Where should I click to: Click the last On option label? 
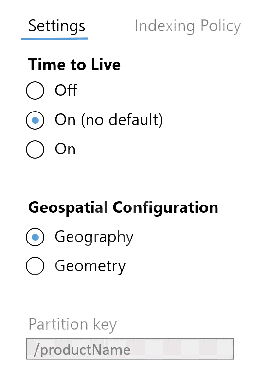click(x=65, y=150)
